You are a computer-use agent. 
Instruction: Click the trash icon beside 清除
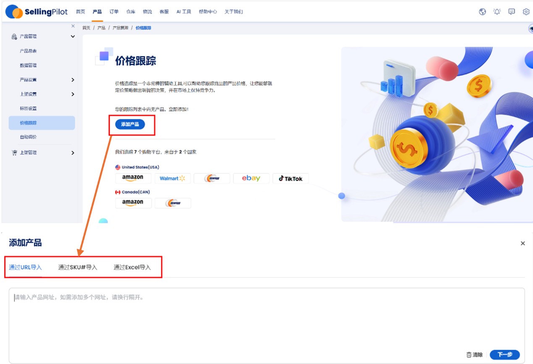pos(469,355)
